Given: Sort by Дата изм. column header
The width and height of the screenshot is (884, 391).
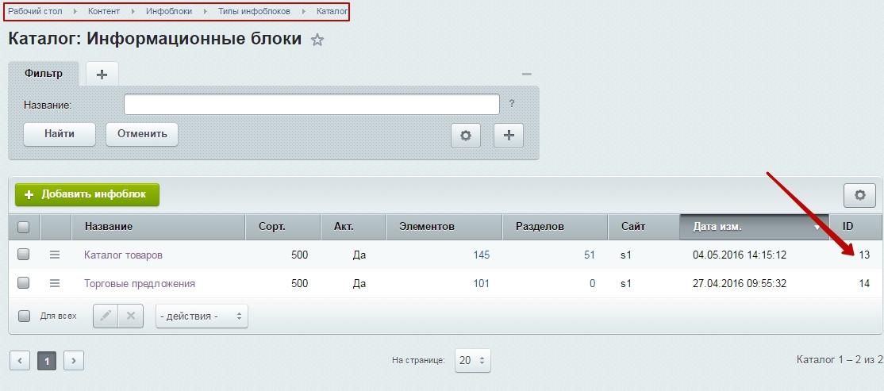Looking at the screenshot, I should click(753, 227).
